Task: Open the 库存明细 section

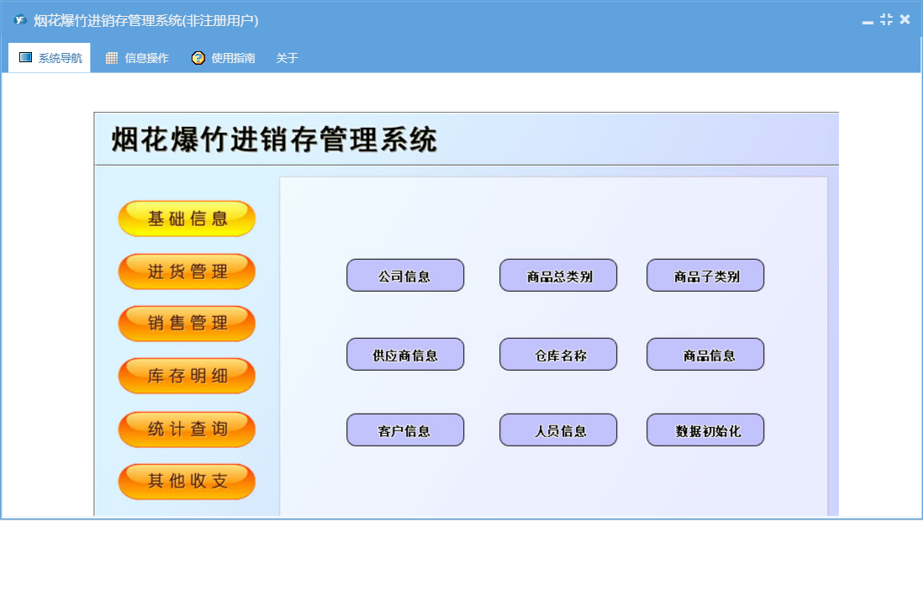Action: (187, 376)
